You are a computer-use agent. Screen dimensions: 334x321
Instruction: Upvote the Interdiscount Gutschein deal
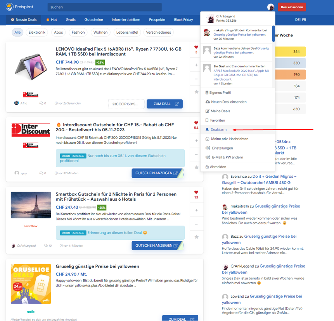click(x=196, y=141)
